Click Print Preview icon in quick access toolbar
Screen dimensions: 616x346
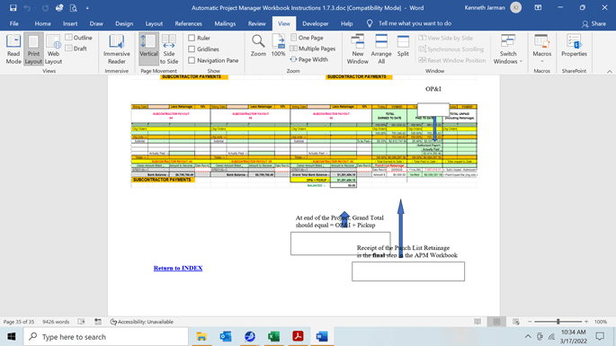[74, 8]
